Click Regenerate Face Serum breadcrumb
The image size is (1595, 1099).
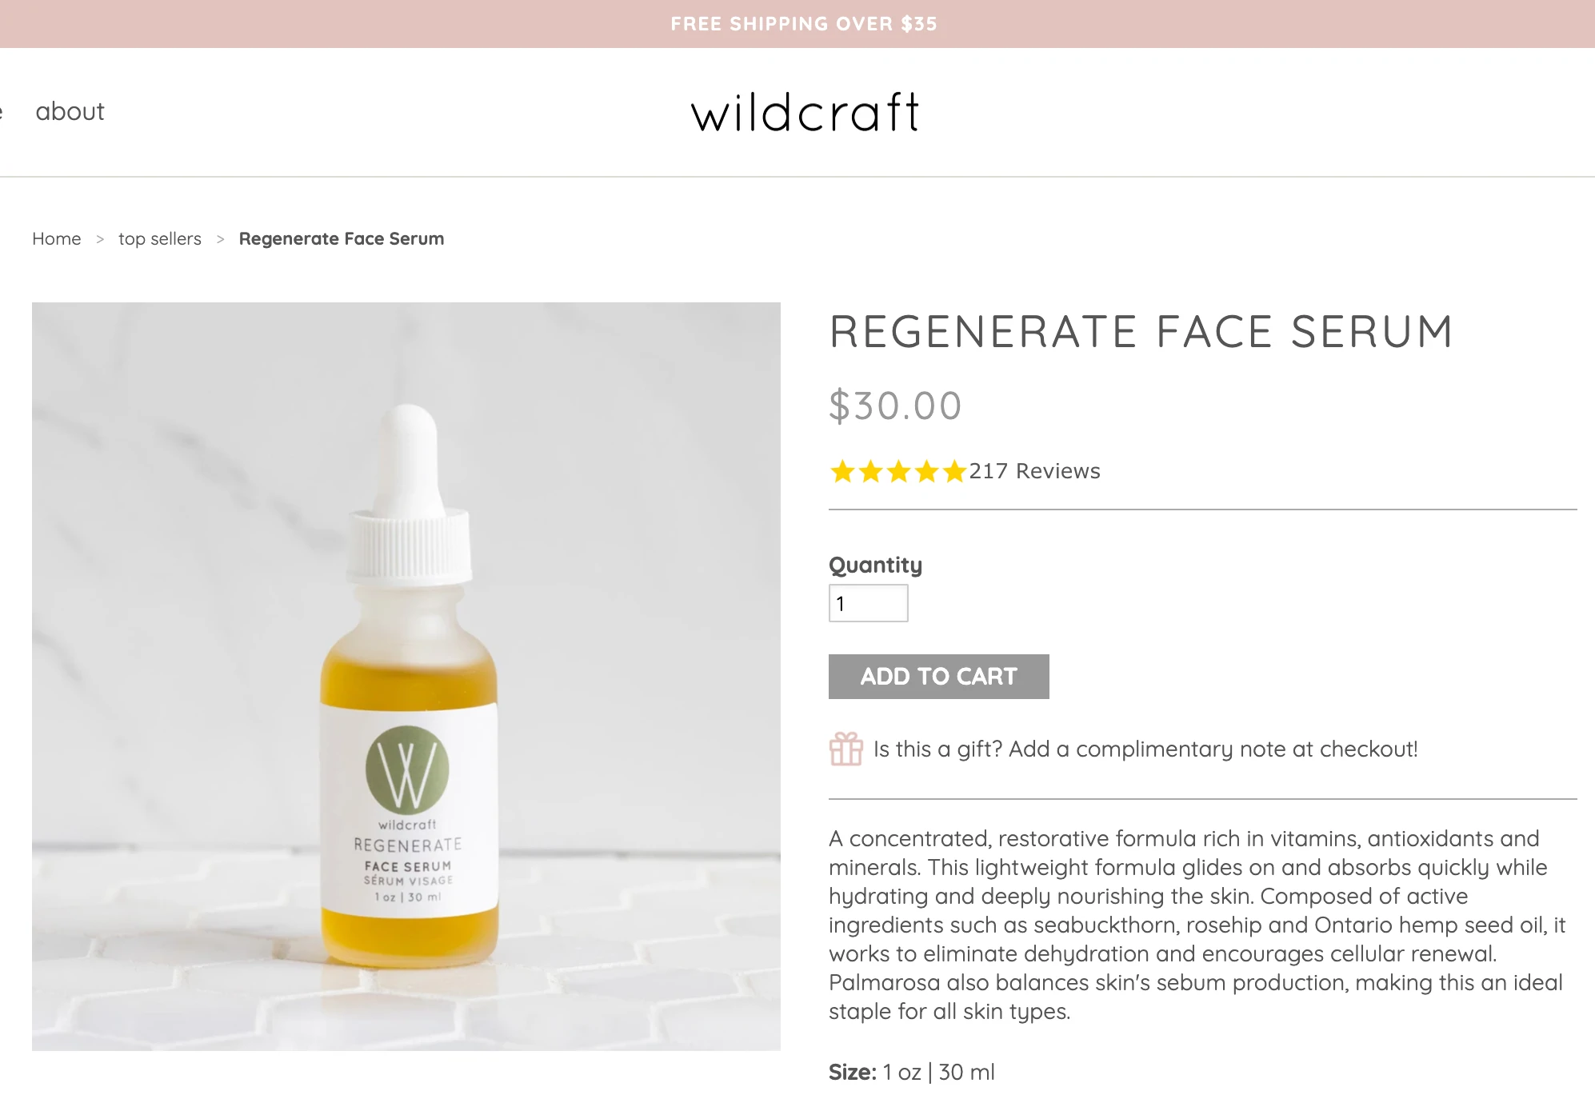[342, 238]
